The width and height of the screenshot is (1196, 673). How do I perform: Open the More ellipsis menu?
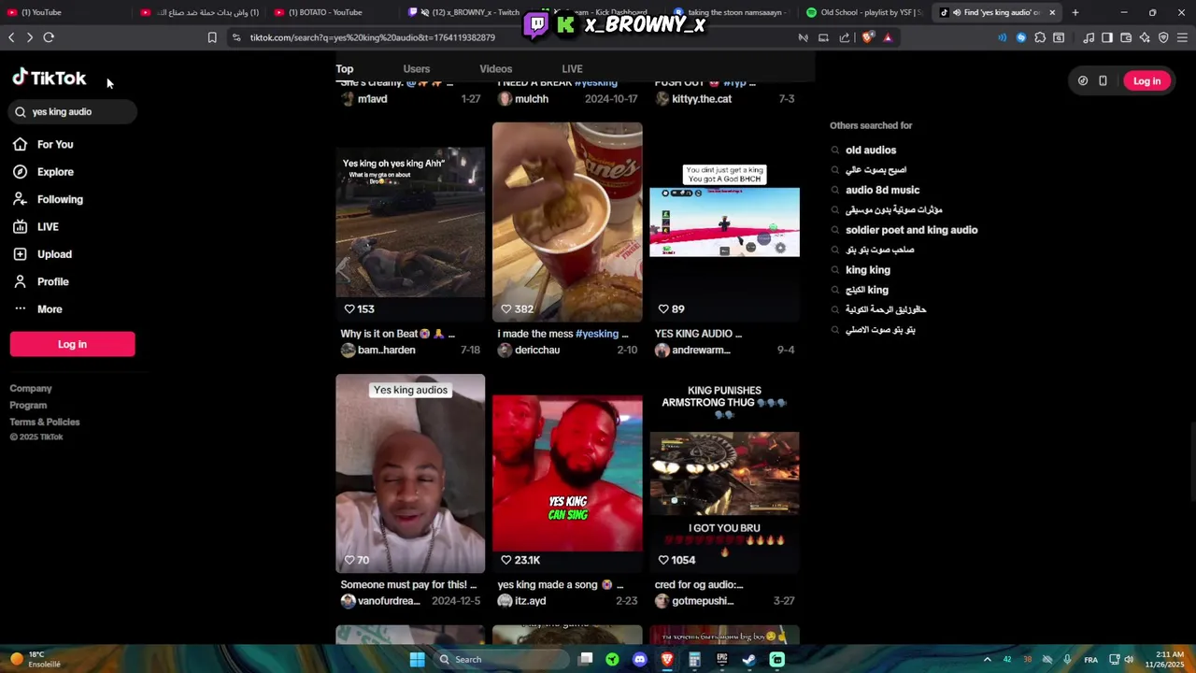[20, 308]
